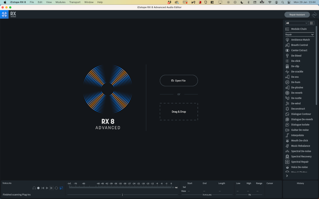Open the Dialogue Isolate module
The height and width of the screenshot is (199, 319).
(300, 124)
